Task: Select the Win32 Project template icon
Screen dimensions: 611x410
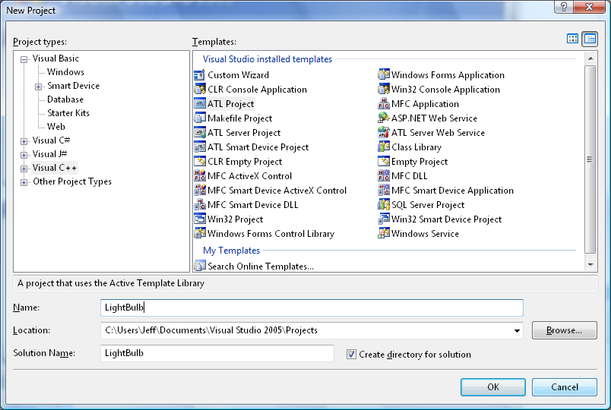Action: pos(200,219)
